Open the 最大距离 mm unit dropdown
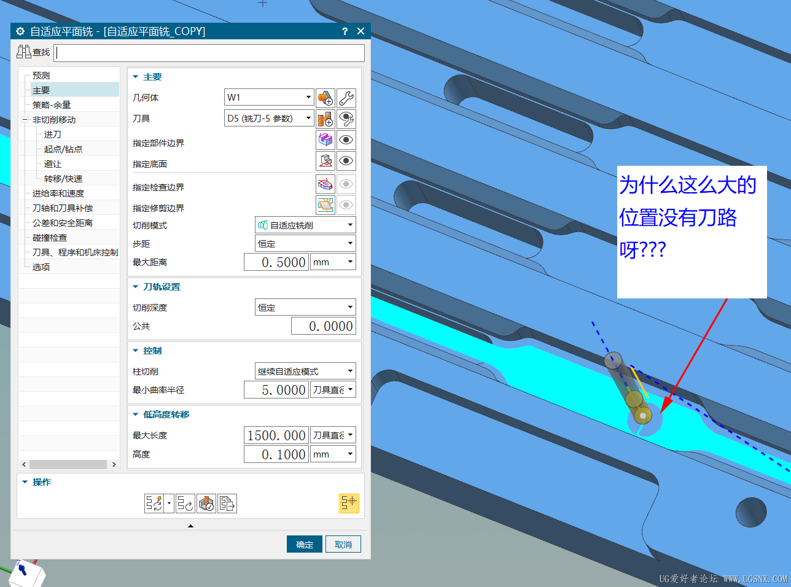791x587 pixels. click(x=333, y=262)
